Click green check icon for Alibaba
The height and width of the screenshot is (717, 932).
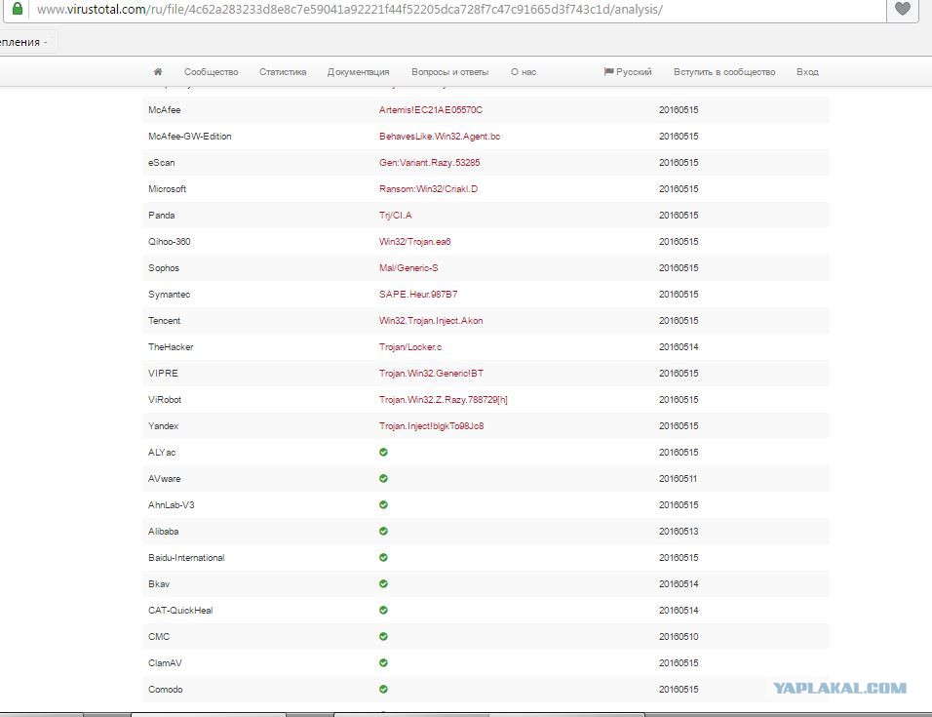pos(383,531)
